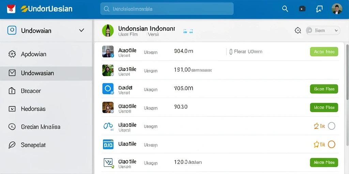Switch to the Ukam Film tab

pyautogui.click(x=128, y=34)
